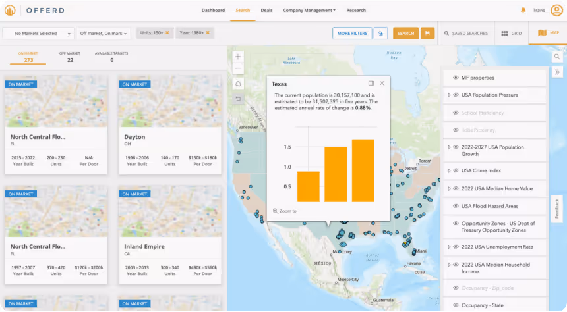Open the Deals page

[266, 10]
